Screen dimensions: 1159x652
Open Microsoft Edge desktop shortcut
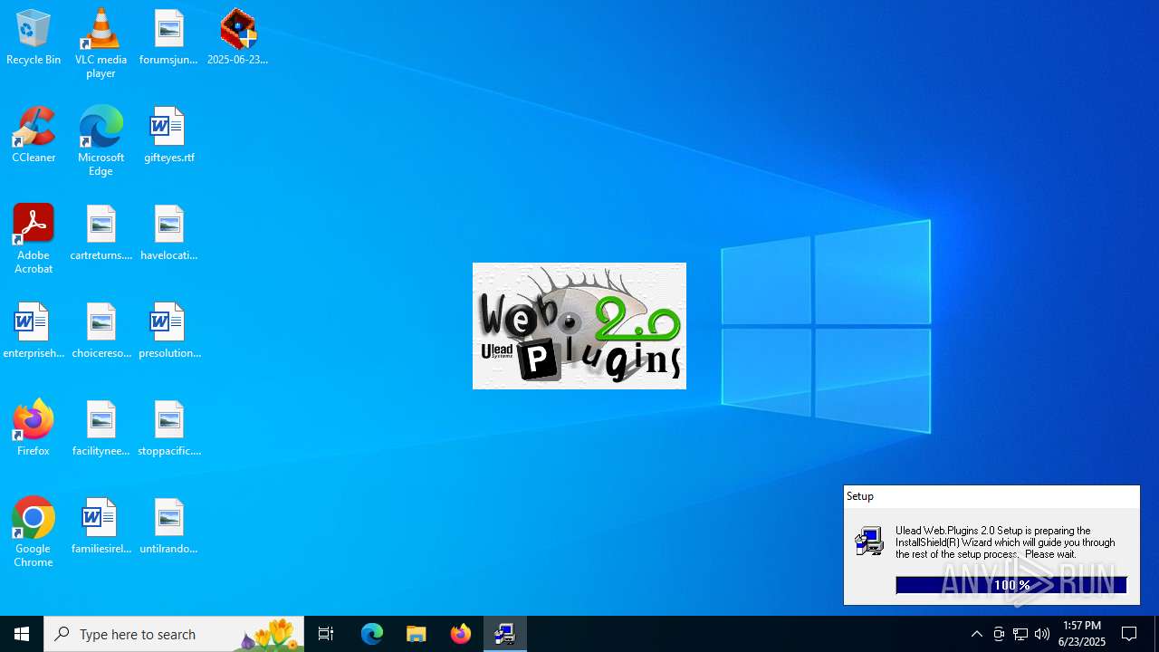pyautogui.click(x=101, y=141)
